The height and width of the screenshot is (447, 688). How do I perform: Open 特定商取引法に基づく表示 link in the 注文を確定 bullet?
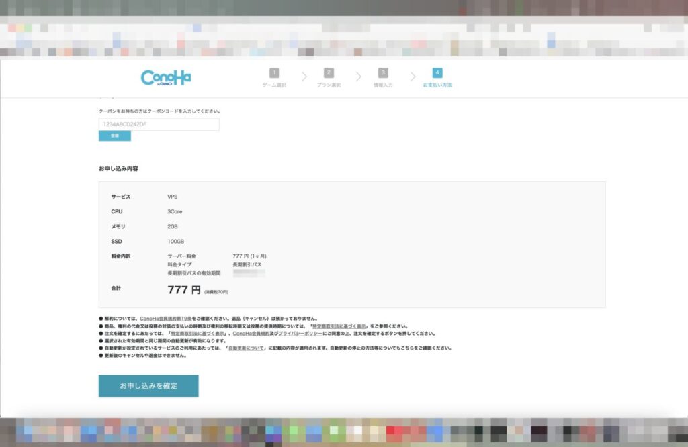tap(198, 334)
